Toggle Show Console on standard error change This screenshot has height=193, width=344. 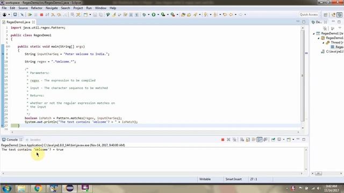click(266, 139)
